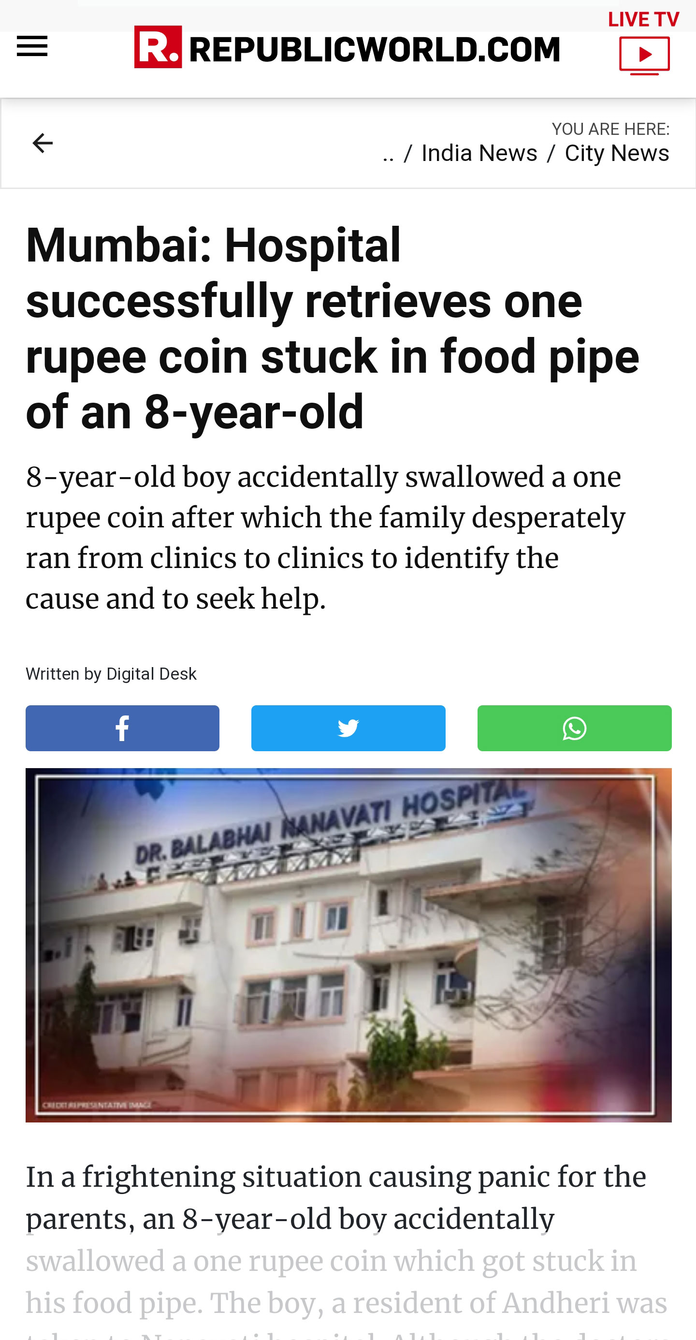Click the Written by Digital Desk byline
The image size is (696, 1340).
(111, 674)
